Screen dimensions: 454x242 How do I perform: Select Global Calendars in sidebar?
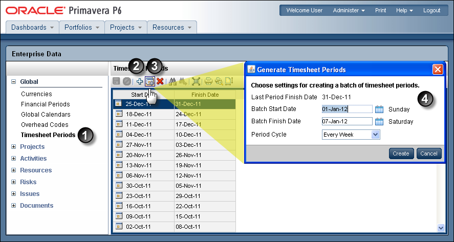coord(46,115)
